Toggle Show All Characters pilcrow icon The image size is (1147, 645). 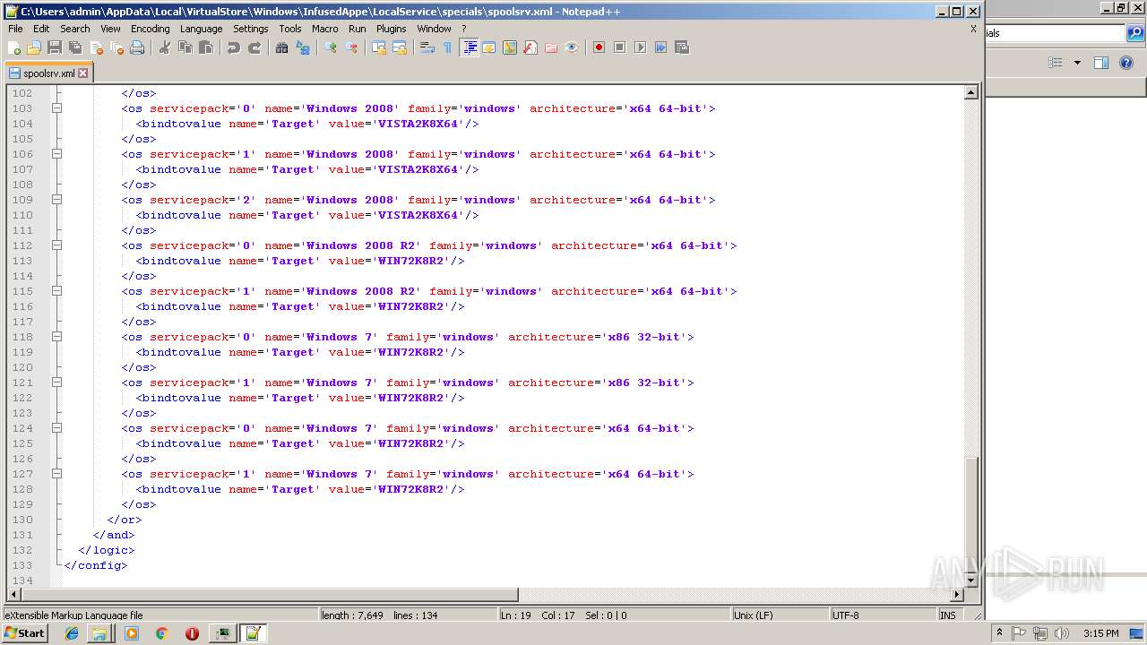tap(448, 47)
